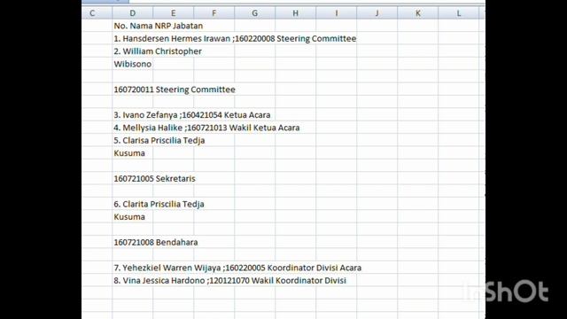Select column E header
Image resolution: width=567 pixels, height=319 pixels.
[174, 13]
